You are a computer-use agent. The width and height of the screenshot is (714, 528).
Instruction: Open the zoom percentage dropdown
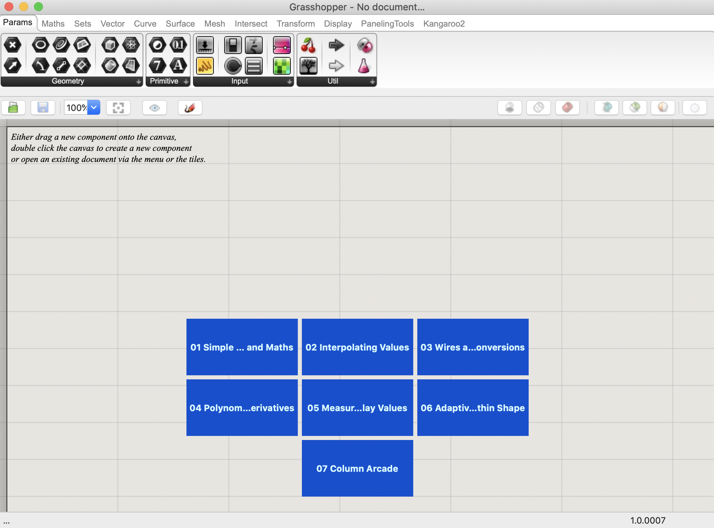(x=94, y=108)
